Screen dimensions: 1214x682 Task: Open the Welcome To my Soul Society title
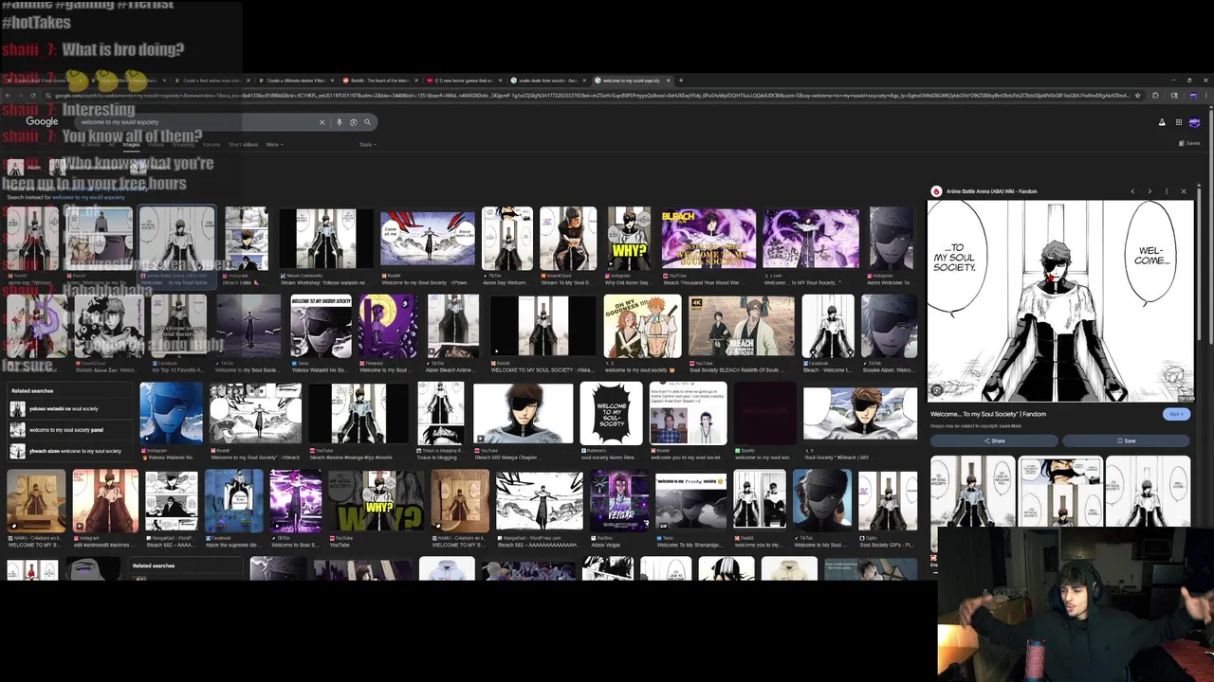tap(988, 414)
